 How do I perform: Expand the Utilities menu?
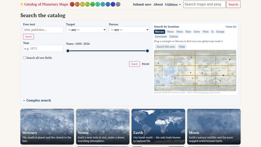pos(173,5)
